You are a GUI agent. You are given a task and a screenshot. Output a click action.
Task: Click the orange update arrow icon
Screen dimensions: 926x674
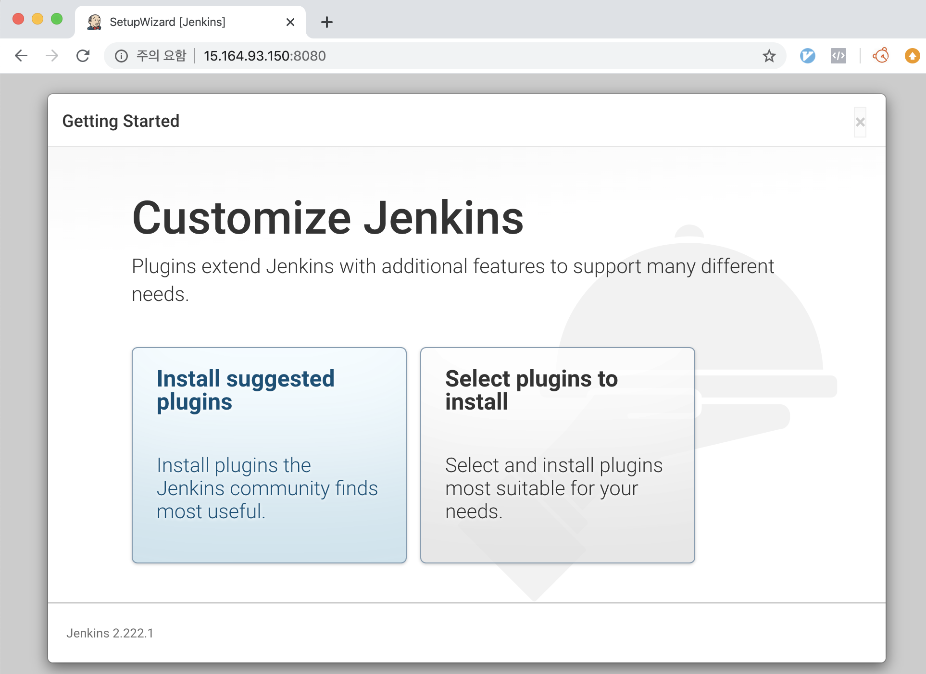click(912, 56)
